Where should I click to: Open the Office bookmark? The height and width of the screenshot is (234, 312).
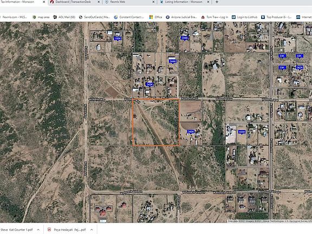[156, 17]
